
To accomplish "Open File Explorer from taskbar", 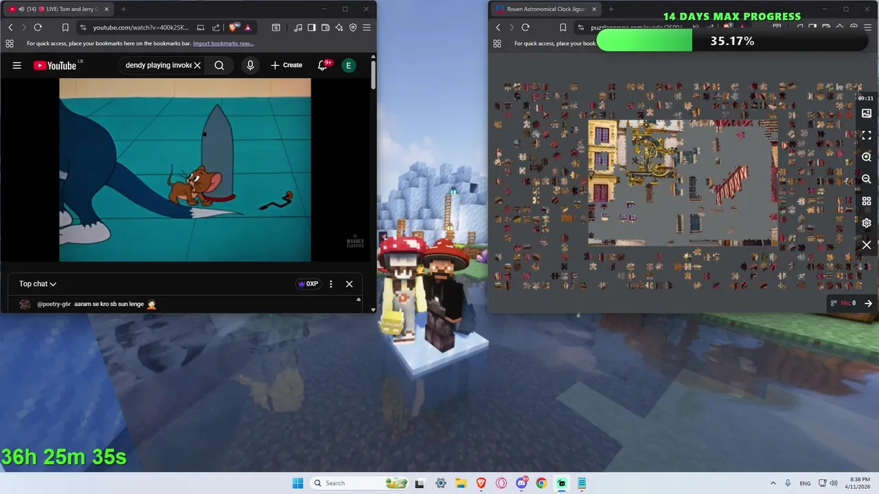I will coord(461,483).
